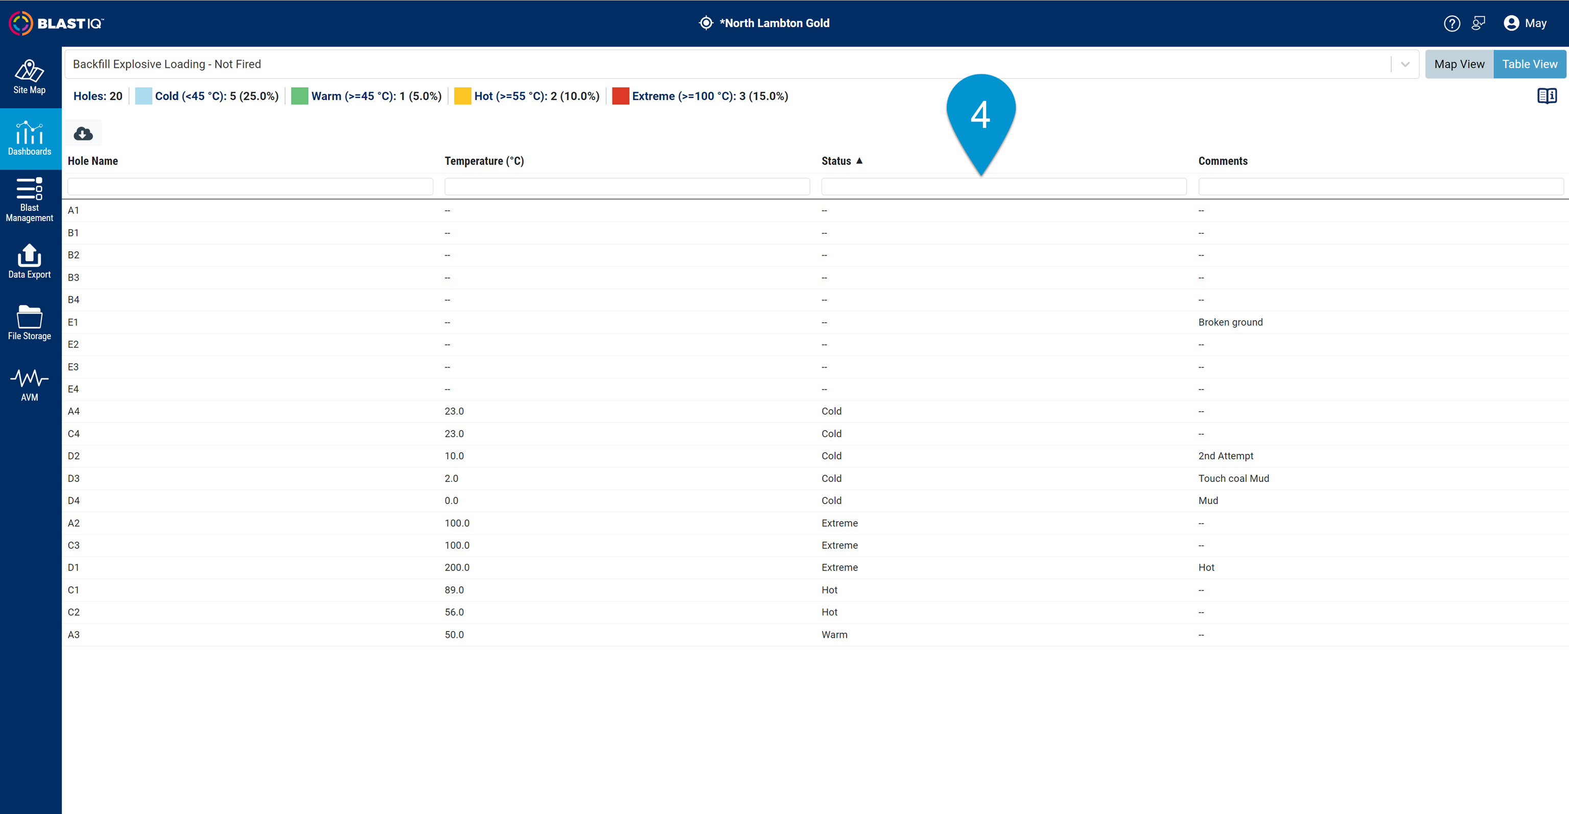Viewport: 1569px width, 814px height.
Task: Select hole row B1
Action: (x=815, y=233)
